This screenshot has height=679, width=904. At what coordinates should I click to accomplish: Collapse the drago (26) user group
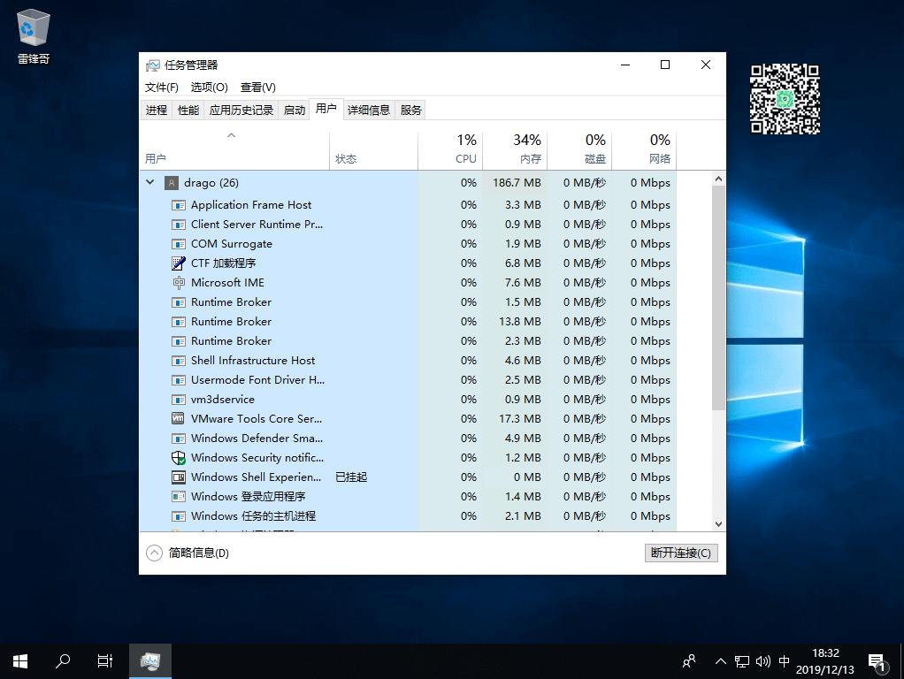(x=150, y=183)
